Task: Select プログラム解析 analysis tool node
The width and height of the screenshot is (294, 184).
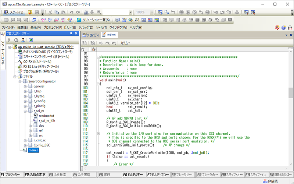Action: point(41,71)
